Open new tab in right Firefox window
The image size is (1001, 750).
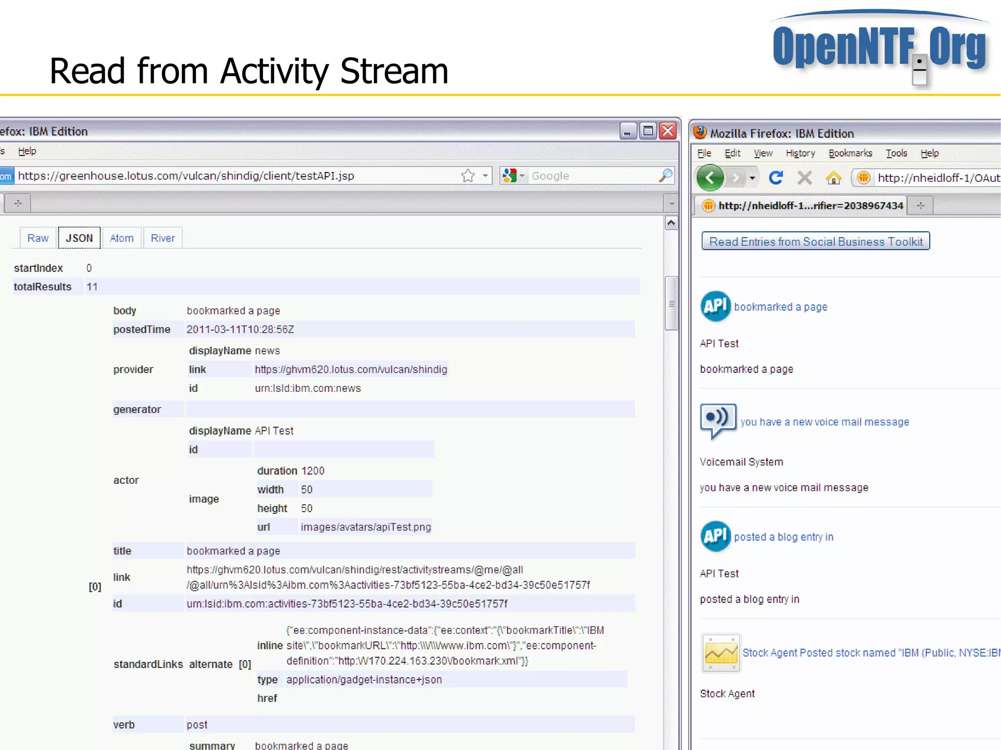tap(920, 206)
